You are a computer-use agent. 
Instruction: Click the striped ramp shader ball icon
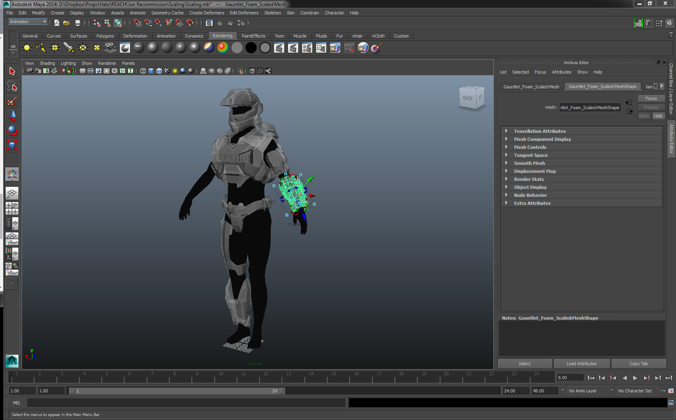click(x=209, y=48)
